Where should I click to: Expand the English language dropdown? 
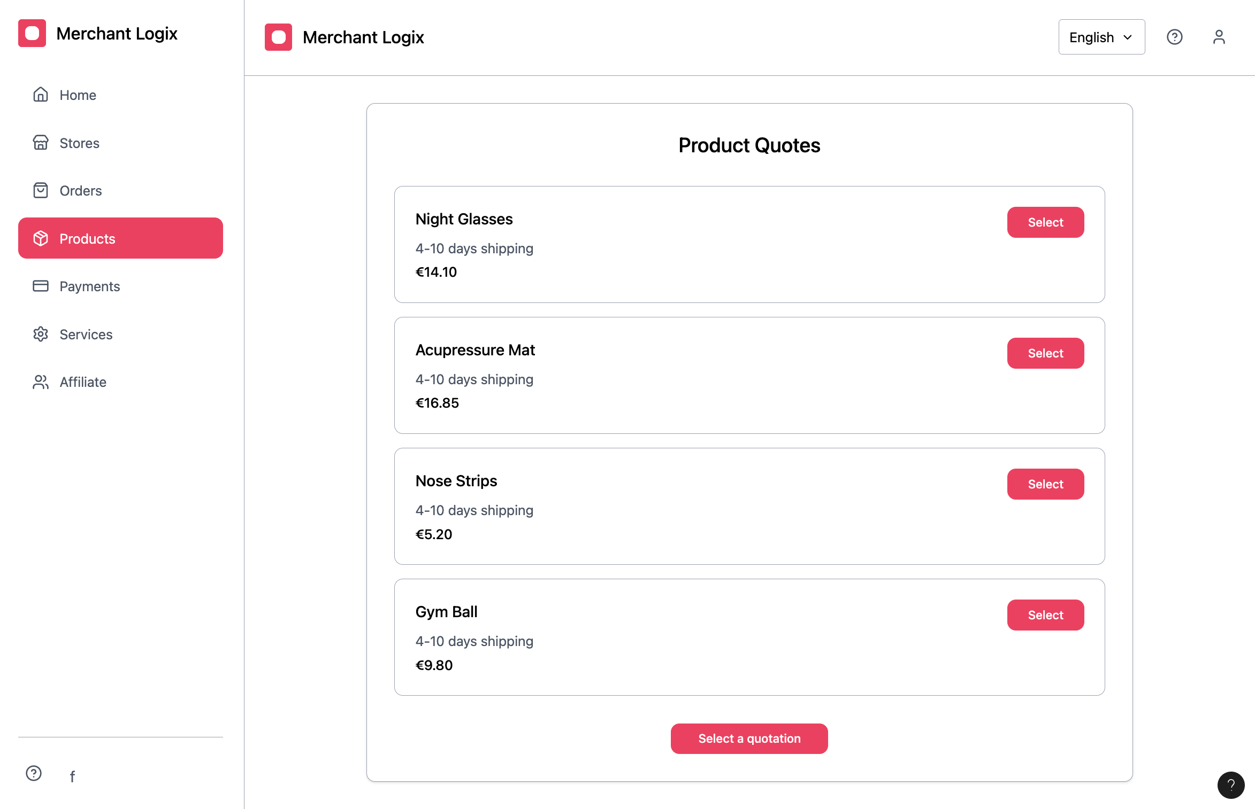pos(1101,37)
